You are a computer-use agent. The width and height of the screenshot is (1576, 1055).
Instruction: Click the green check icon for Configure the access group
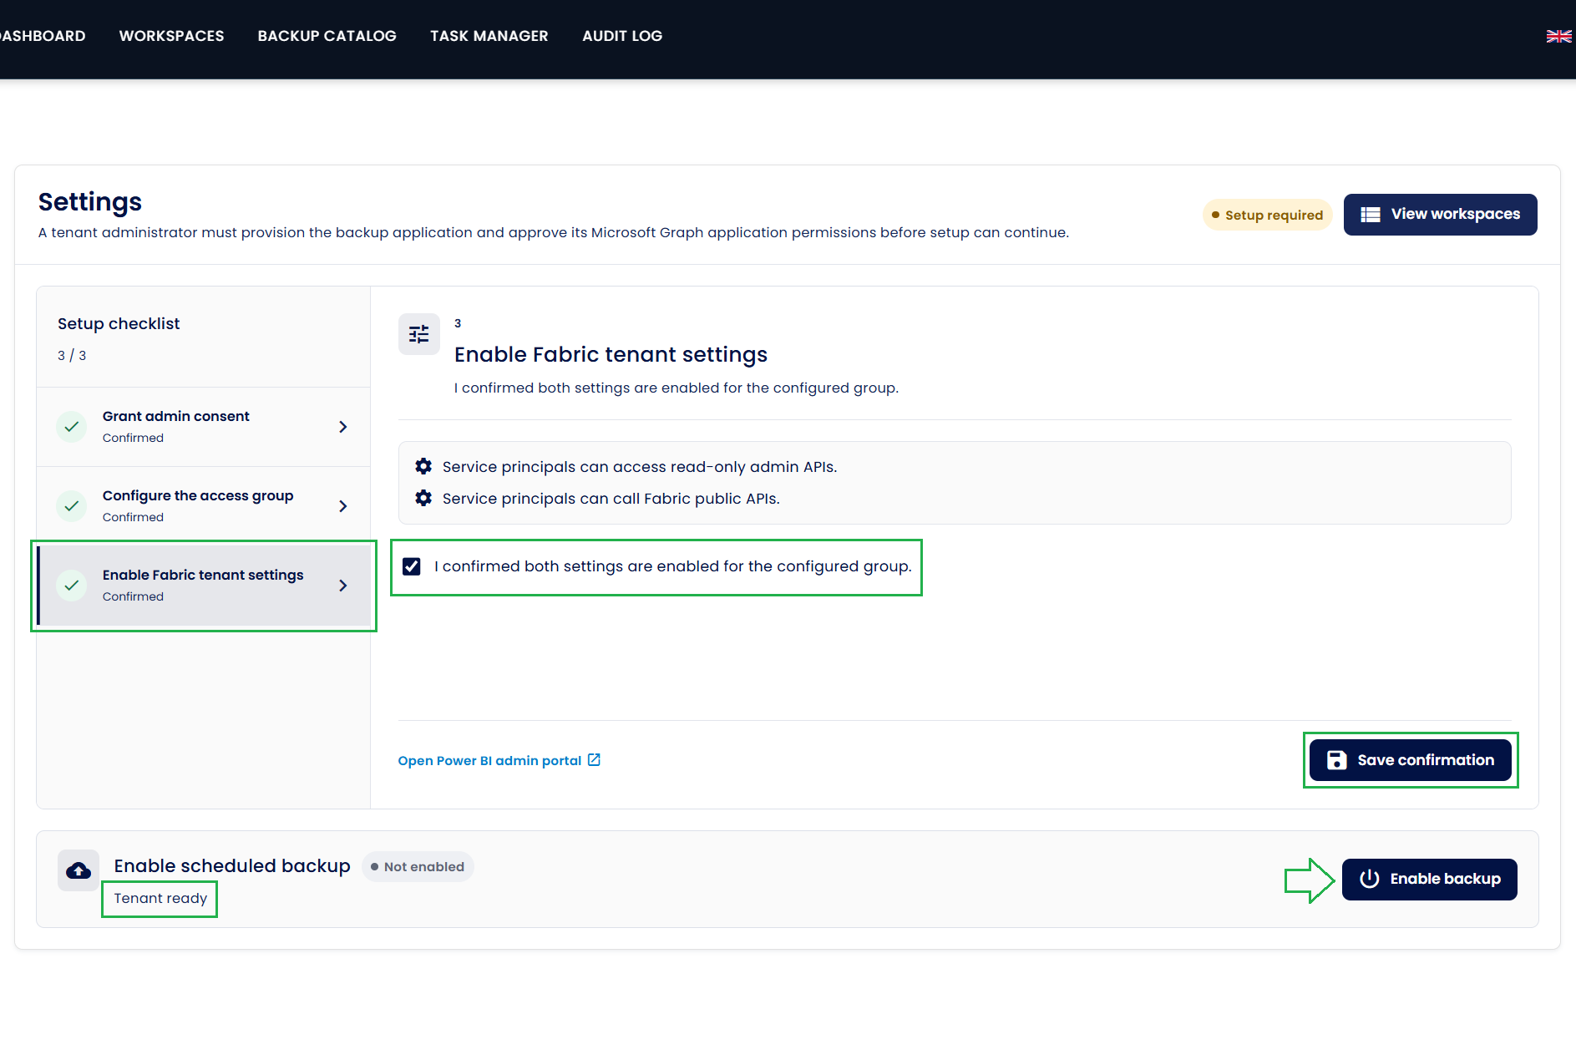click(x=72, y=506)
